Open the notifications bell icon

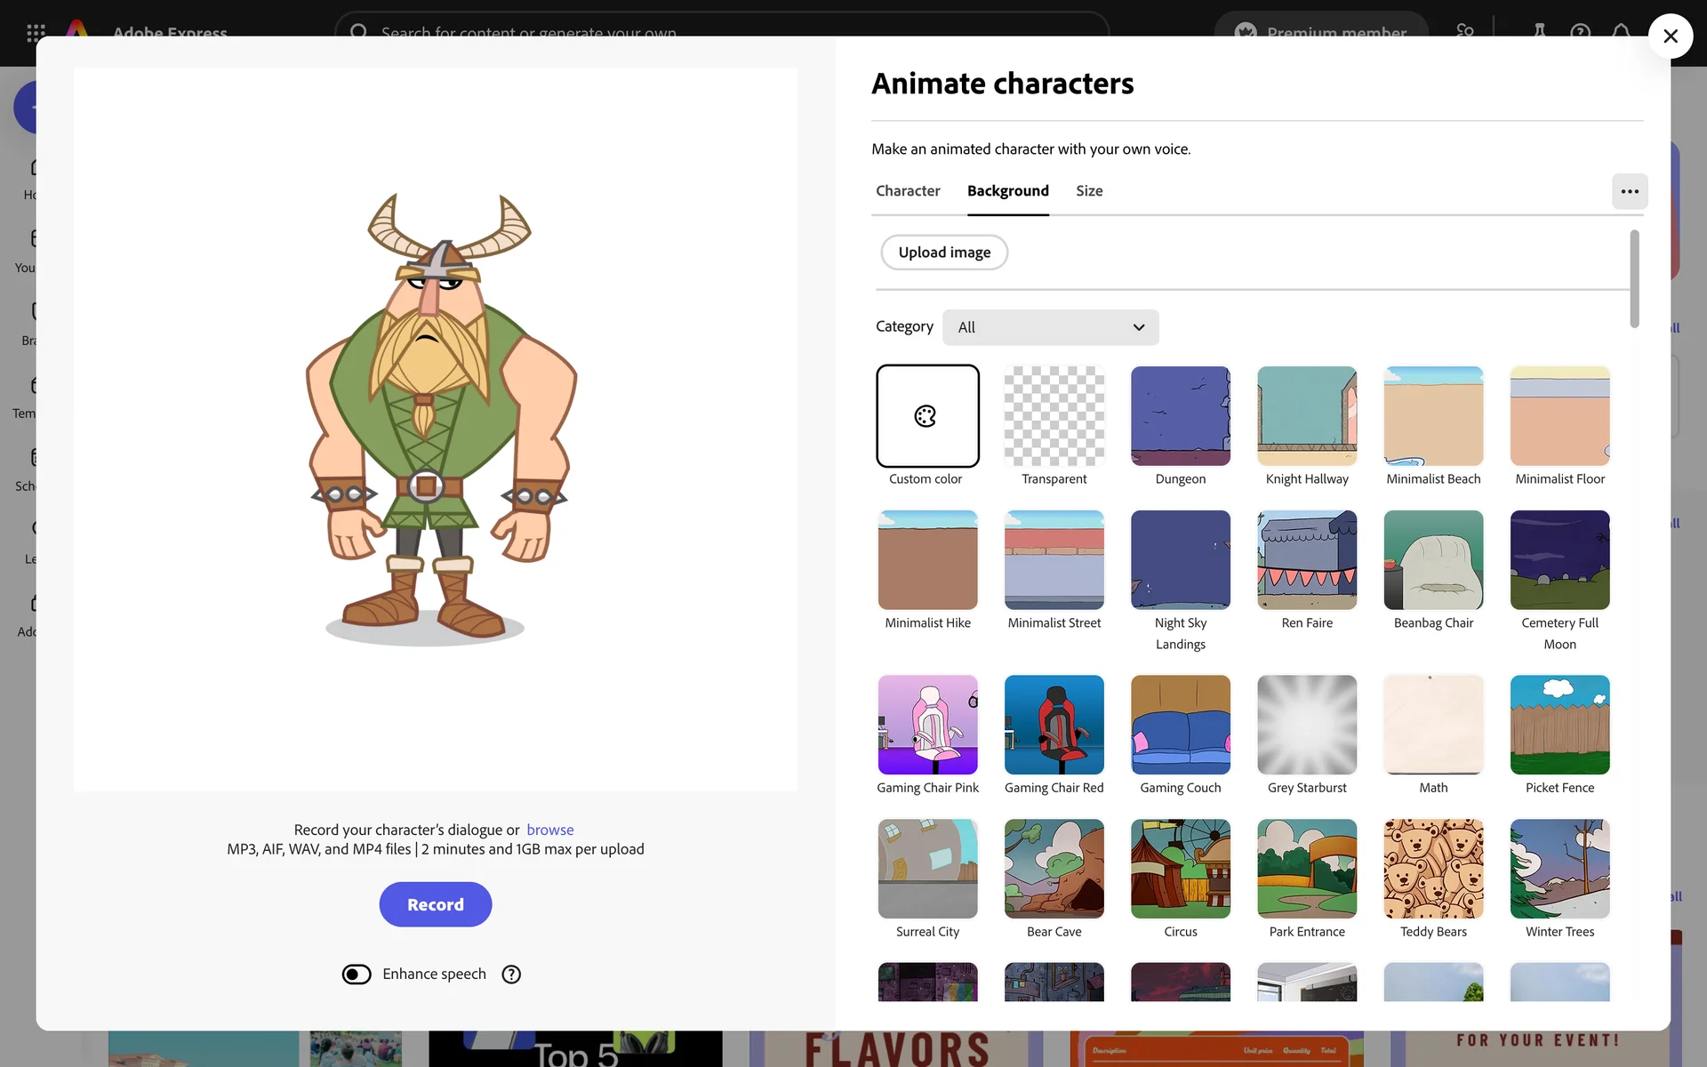tap(1621, 32)
